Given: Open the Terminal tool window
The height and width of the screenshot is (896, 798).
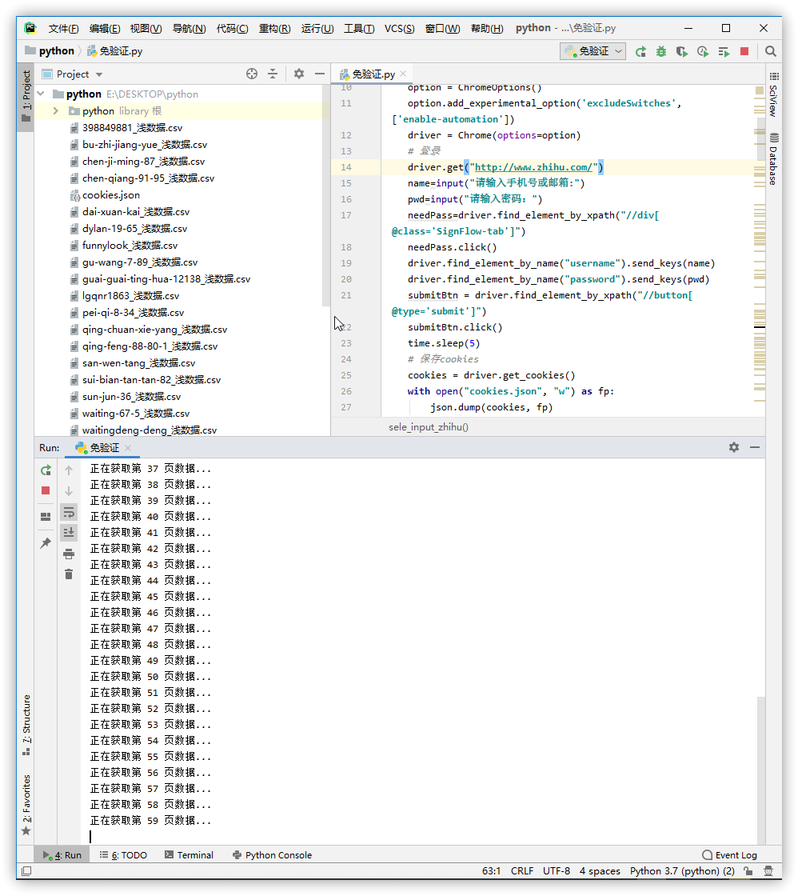Looking at the screenshot, I should click(x=189, y=855).
